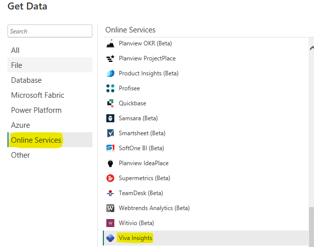Select Samsara (Beta) connector text

[138, 118]
